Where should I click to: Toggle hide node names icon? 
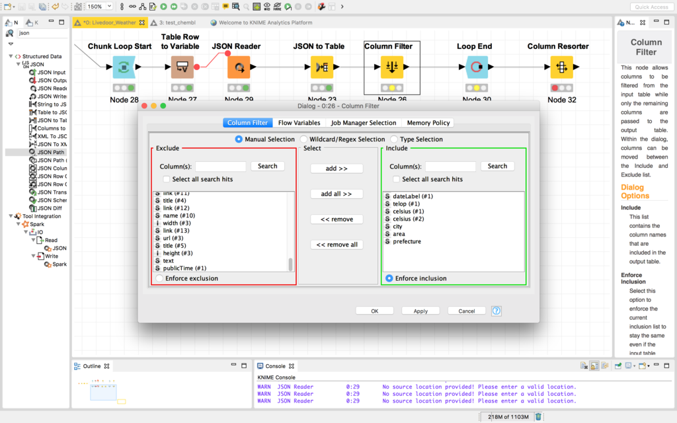[277, 7]
